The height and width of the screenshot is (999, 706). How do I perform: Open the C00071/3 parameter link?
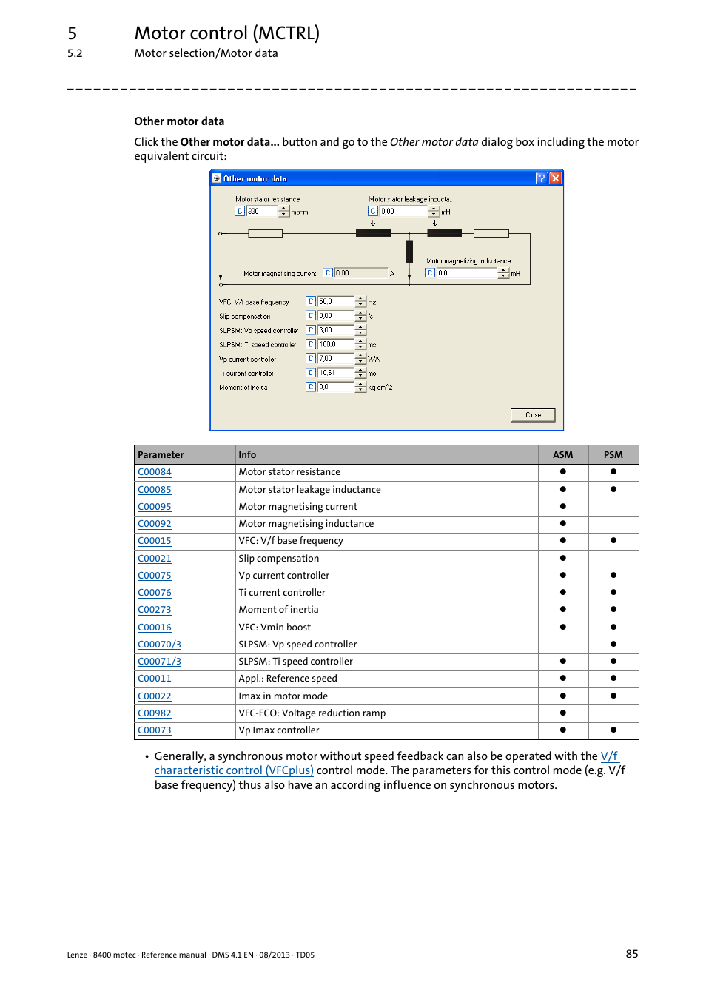click(160, 662)
